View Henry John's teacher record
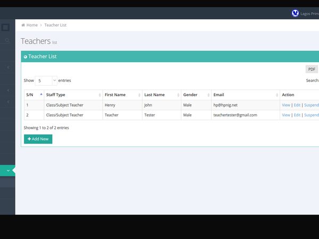Viewport: 319px width, 239px height. coord(286,105)
